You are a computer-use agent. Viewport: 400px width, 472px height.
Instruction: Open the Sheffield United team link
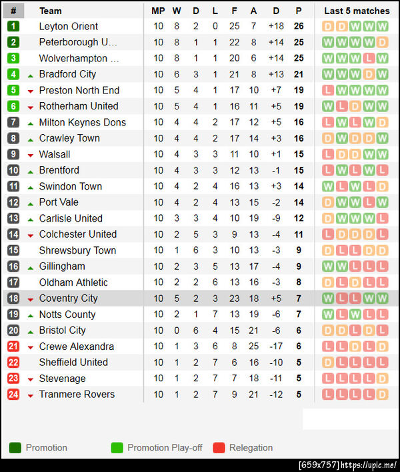point(73,363)
